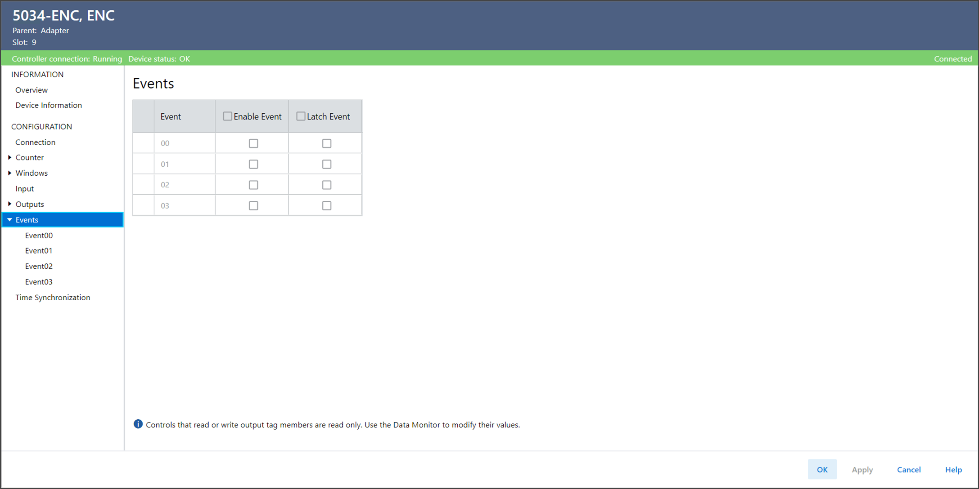Check Enable Event for event 02
Screen dimensions: 979x489
pyautogui.click(x=253, y=185)
